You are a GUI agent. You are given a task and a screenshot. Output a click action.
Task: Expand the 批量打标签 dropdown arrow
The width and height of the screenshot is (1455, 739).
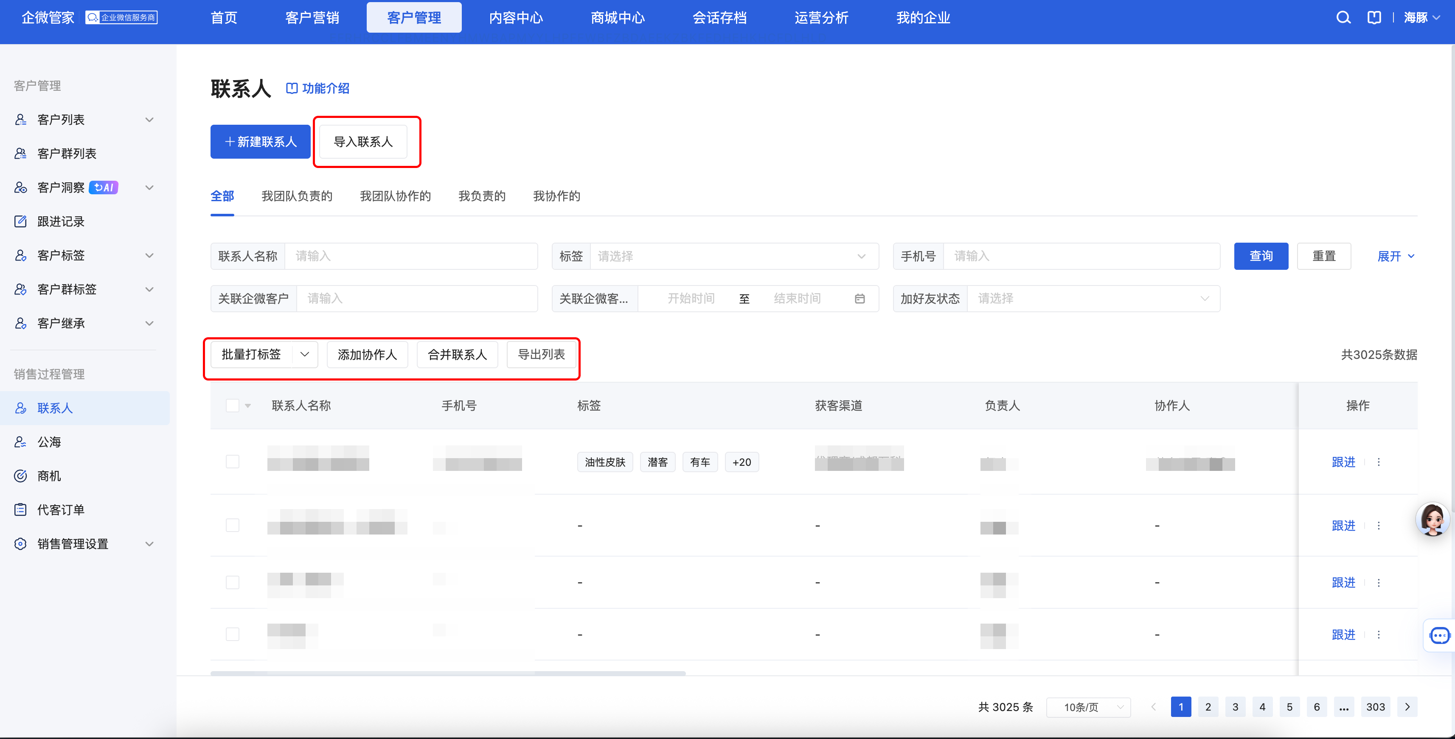click(304, 355)
